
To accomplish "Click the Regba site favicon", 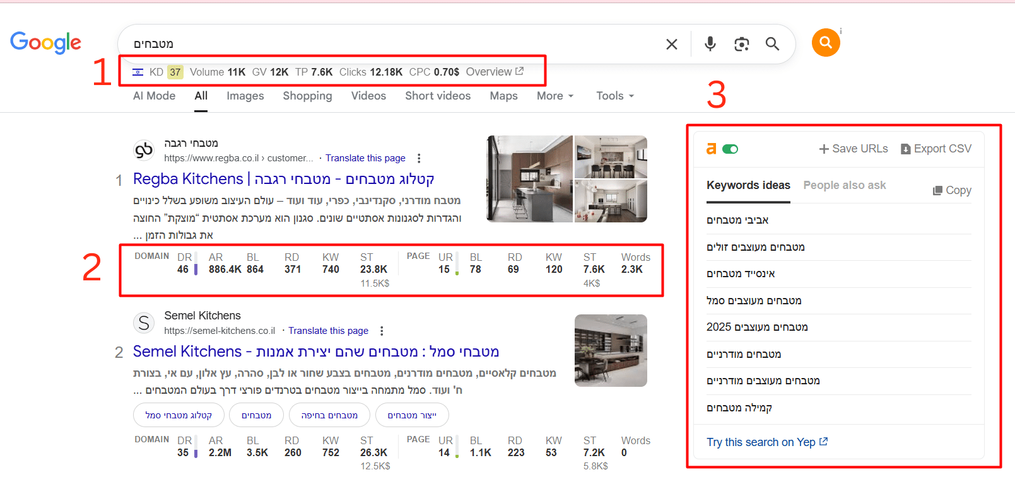I will (144, 151).
